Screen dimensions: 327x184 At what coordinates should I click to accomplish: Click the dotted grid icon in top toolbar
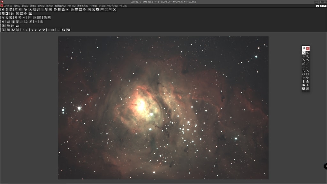click(x=59, y=10)
